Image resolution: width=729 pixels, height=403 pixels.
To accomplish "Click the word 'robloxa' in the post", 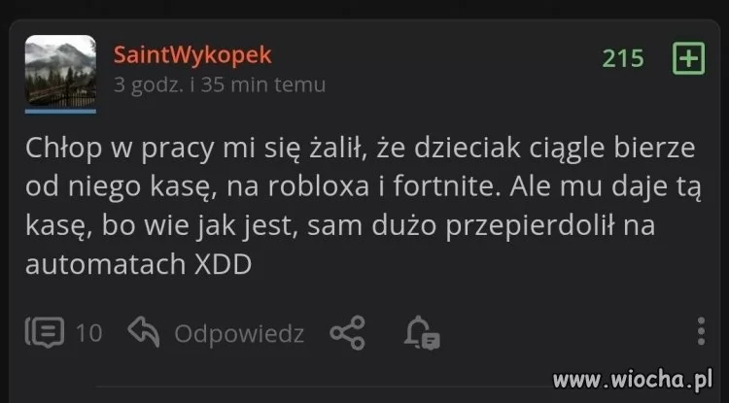I will pyautogui.click(x=319, y=186).
